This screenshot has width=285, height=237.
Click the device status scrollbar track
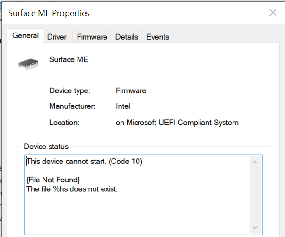255,195
